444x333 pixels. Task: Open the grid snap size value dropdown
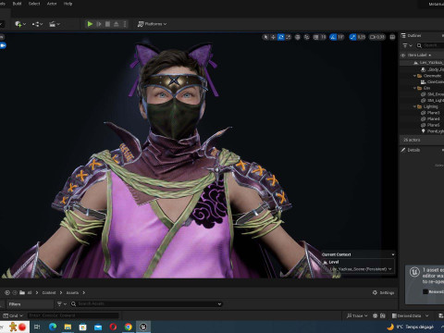[323, 37]
